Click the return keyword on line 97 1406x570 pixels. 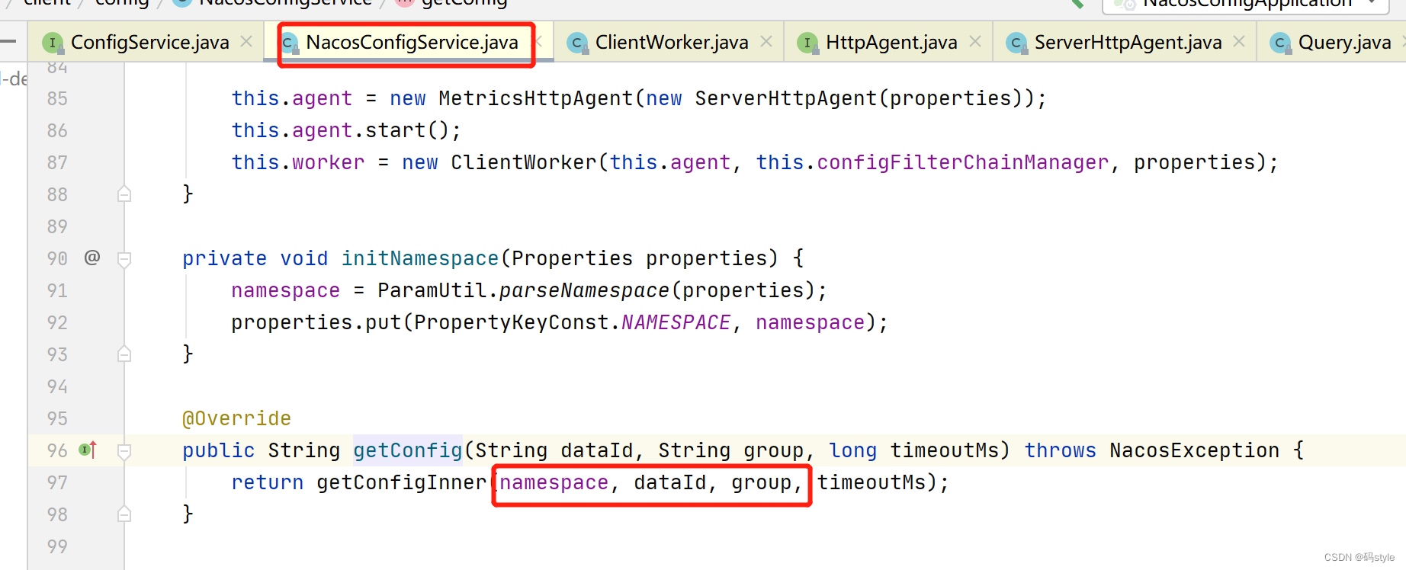[x=267, y=482]
